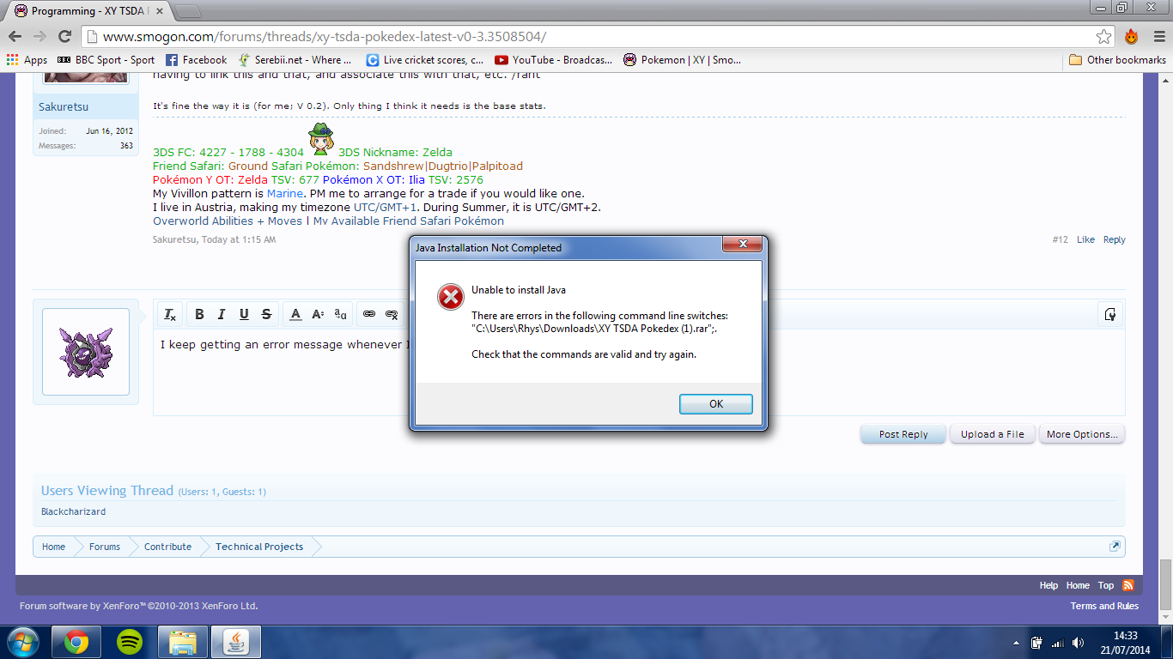This screenshot has width=1173, height=659.
Task: Click the unlink icon in editor
Action: (392, 314)
